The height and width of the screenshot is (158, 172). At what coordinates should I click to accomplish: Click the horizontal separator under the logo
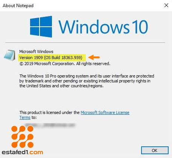click(x=85, y=43)
